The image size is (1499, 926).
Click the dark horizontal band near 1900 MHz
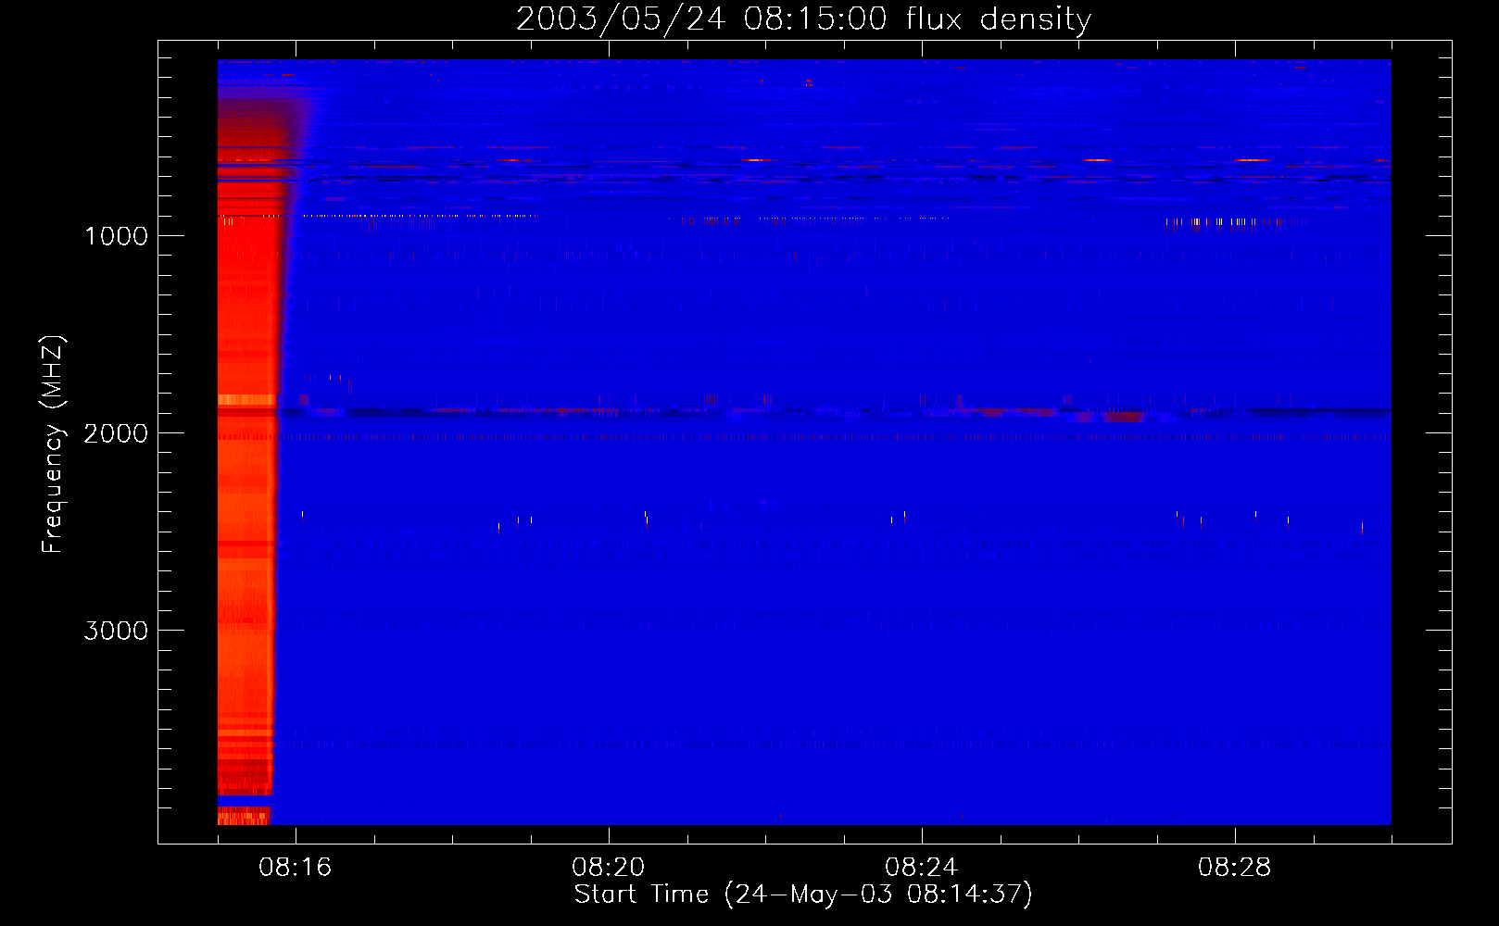pyautogui.click(x=834, y=412)
